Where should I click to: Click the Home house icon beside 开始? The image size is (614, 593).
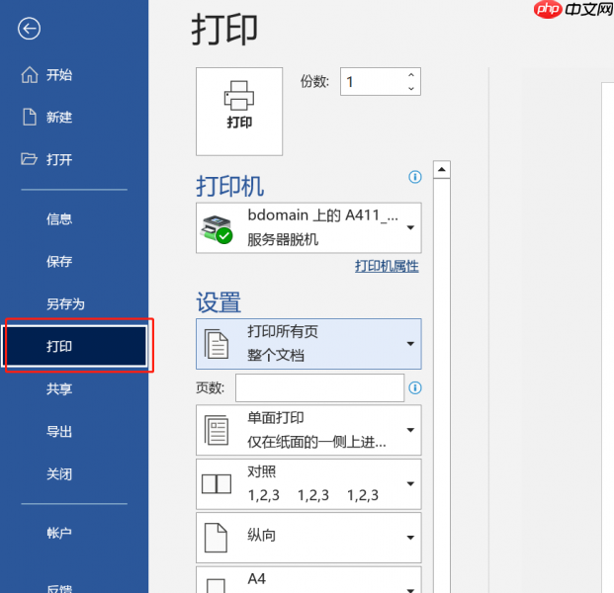[x=30, y=75]
